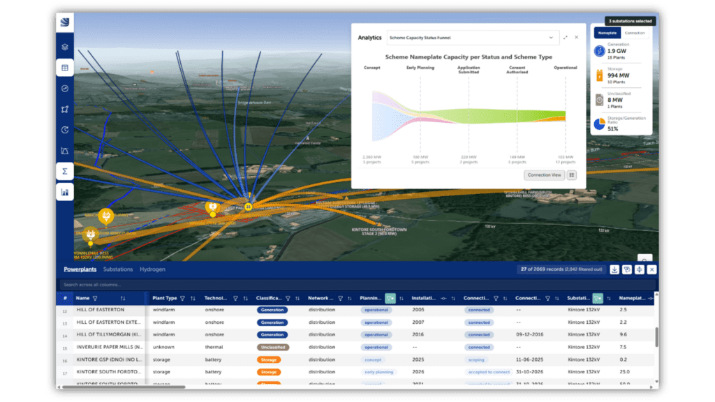Select the Hydrogen tab link

152,269
